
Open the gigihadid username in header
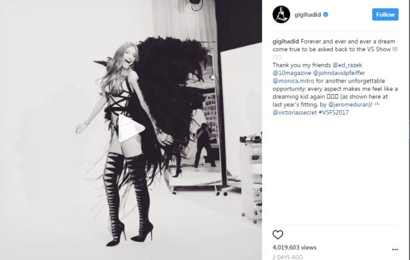(307, 15)
